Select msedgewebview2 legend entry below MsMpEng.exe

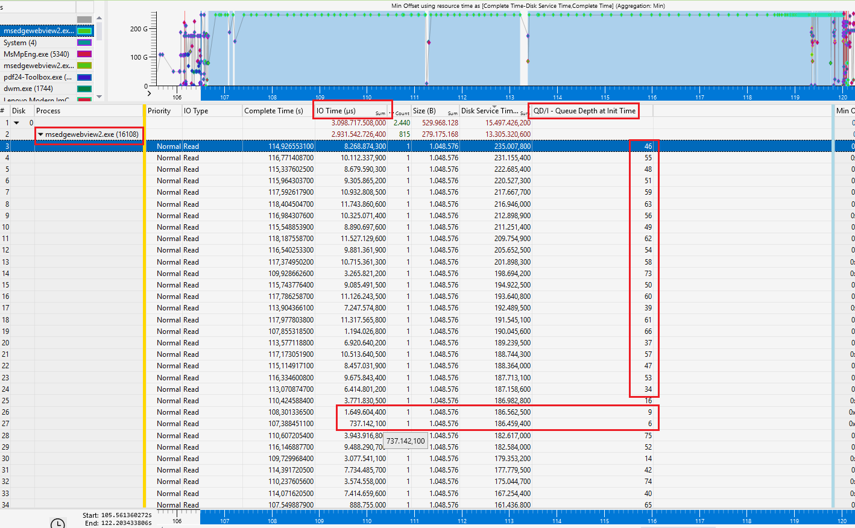pyautogui.click(x=39, y=66)
